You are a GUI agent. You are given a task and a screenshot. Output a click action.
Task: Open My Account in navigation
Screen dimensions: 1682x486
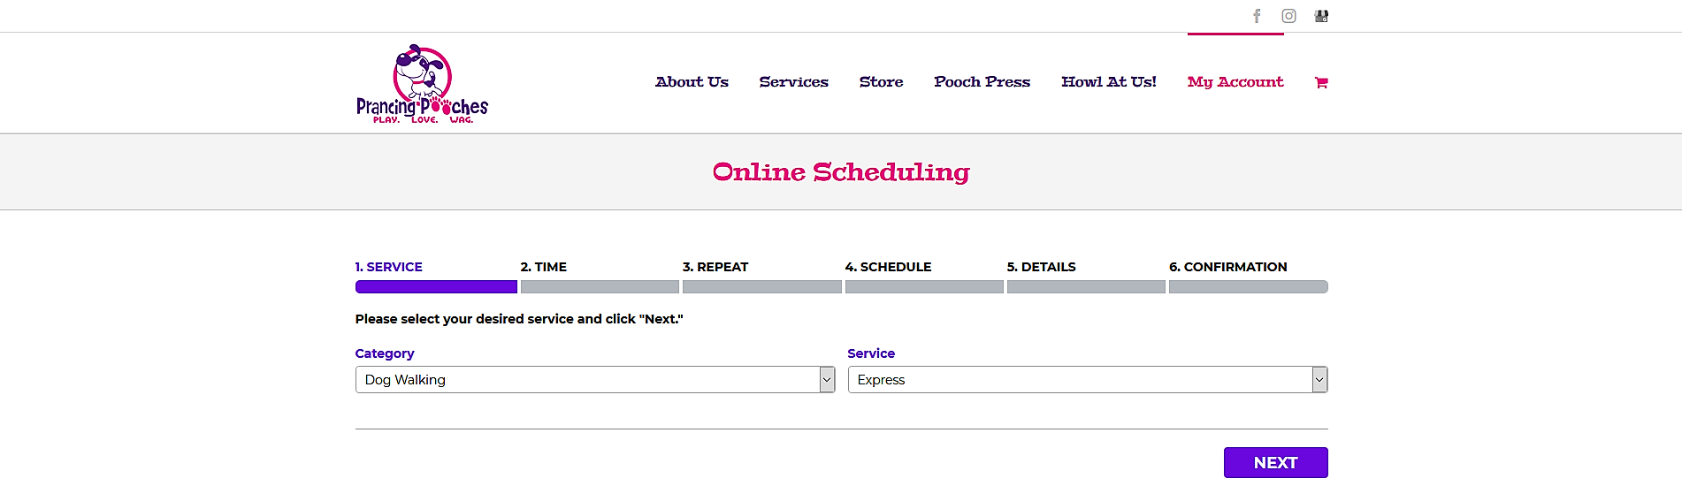(x=1235, y=81)
